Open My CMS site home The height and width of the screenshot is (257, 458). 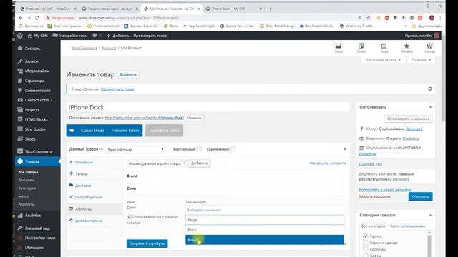click(38, 36)
